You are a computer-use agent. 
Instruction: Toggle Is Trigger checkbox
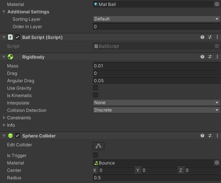click(95, 155)
